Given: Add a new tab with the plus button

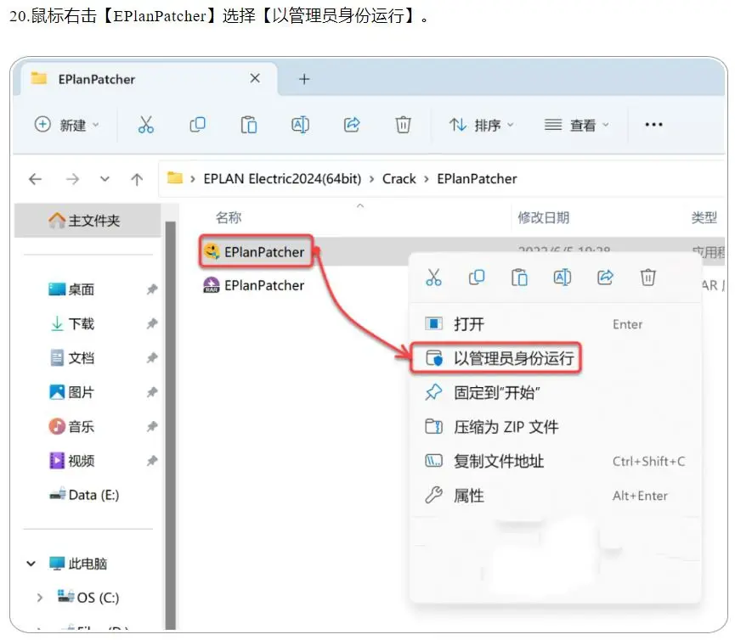Looking at the screenshot, I should point(304,79).
